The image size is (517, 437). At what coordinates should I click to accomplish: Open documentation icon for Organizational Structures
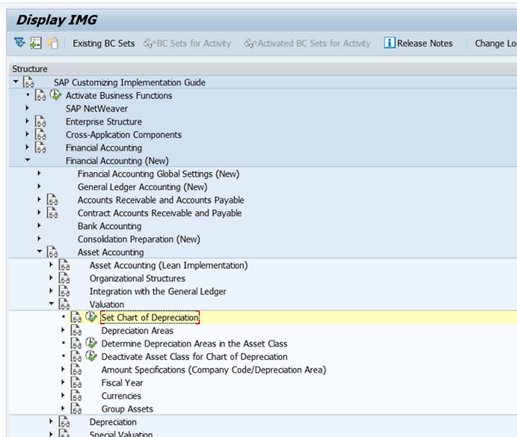[64, 278]
